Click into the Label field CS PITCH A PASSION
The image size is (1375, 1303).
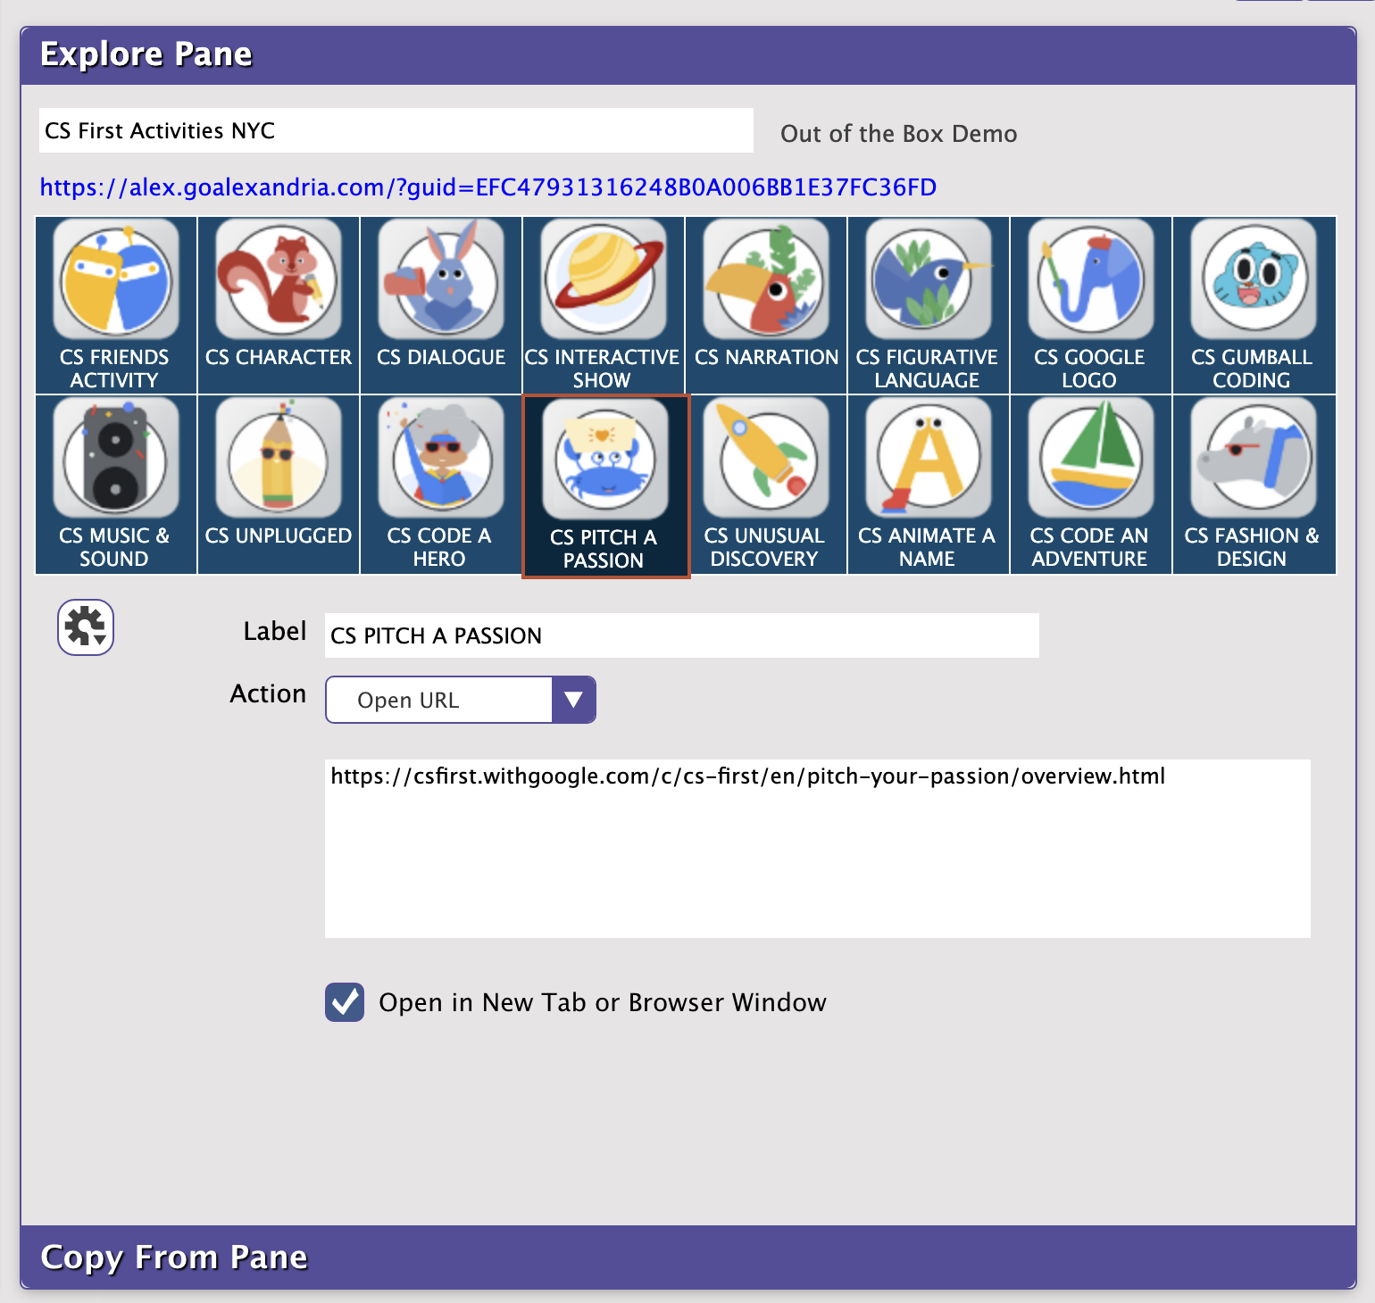click(682, 635)
